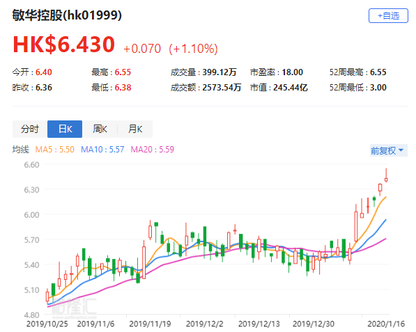Open the 周K weekly chart tab
416x332 pixels.
[x=100, y=129]
